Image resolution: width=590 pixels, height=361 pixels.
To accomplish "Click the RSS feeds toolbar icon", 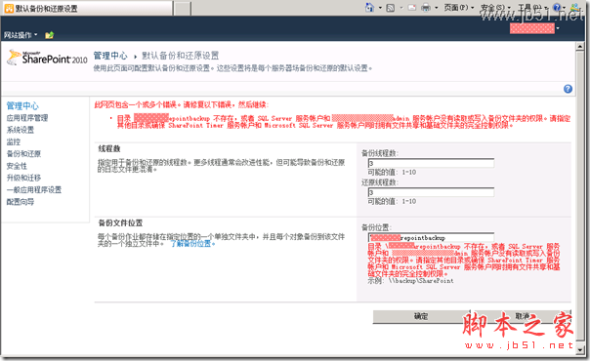I will click(x=391, y=8).
